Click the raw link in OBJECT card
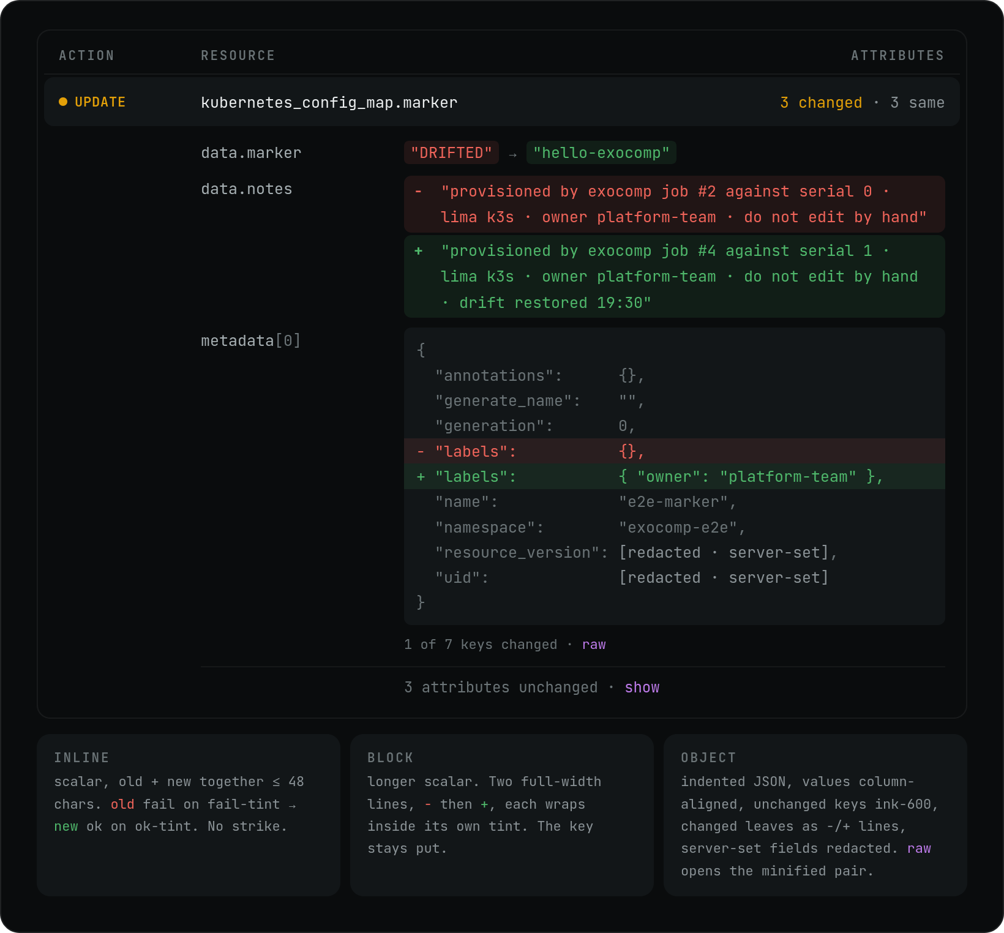The width and height of the screenshot is (1004, 933). (x=919, y=849)
